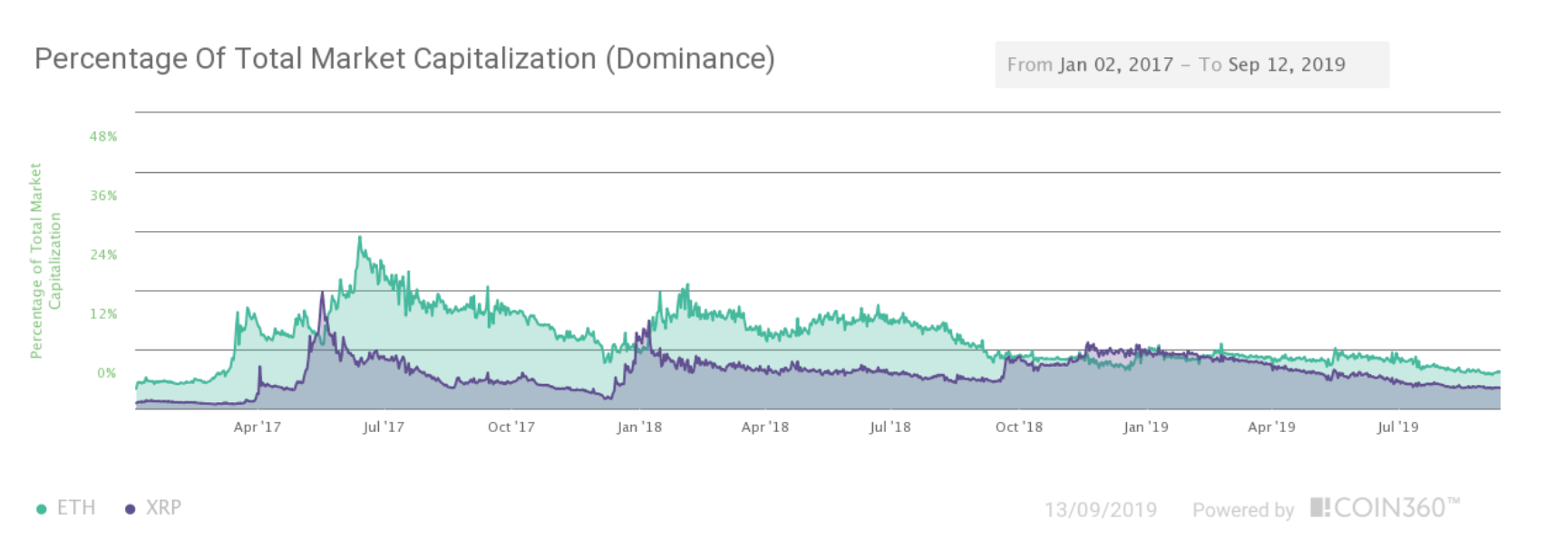Click the Oct '17 x-axis label
This screenshot has height=548, width=1555.
(511, 427)
